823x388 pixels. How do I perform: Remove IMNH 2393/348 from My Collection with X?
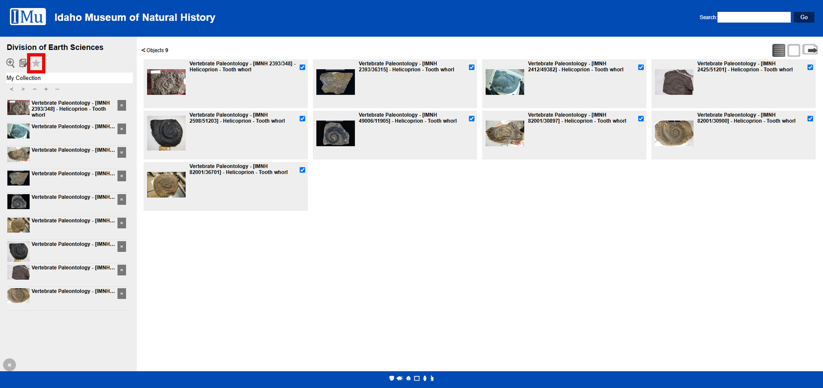point(122,105)
